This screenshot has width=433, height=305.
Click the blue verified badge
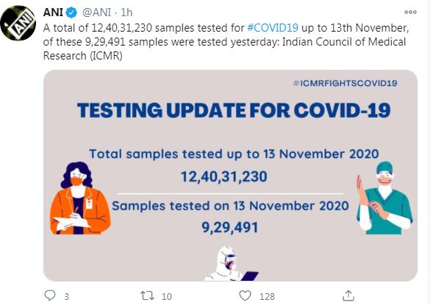tap(72, 12)
